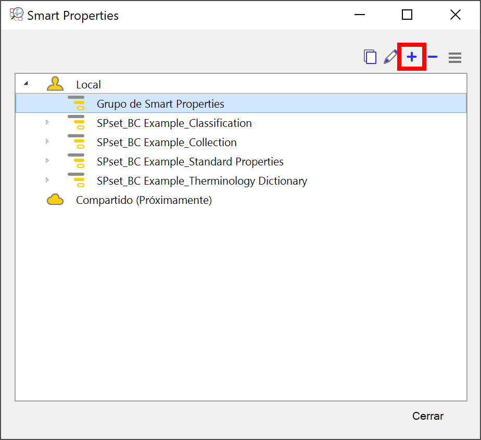Click the duplicate/copy icon in toolbar

tap(370, 57)
